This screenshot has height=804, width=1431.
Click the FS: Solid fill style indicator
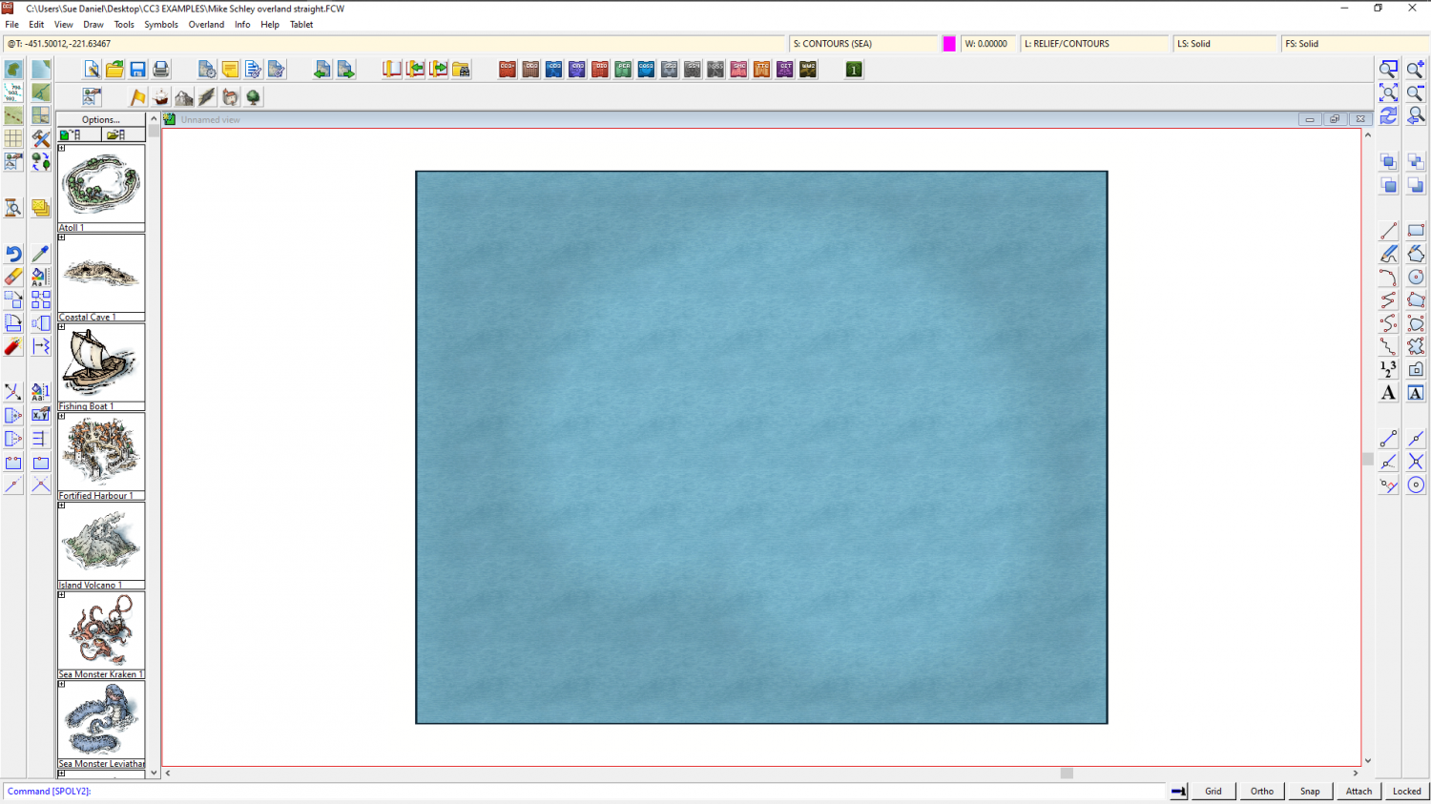click(x=1355, y=44)
